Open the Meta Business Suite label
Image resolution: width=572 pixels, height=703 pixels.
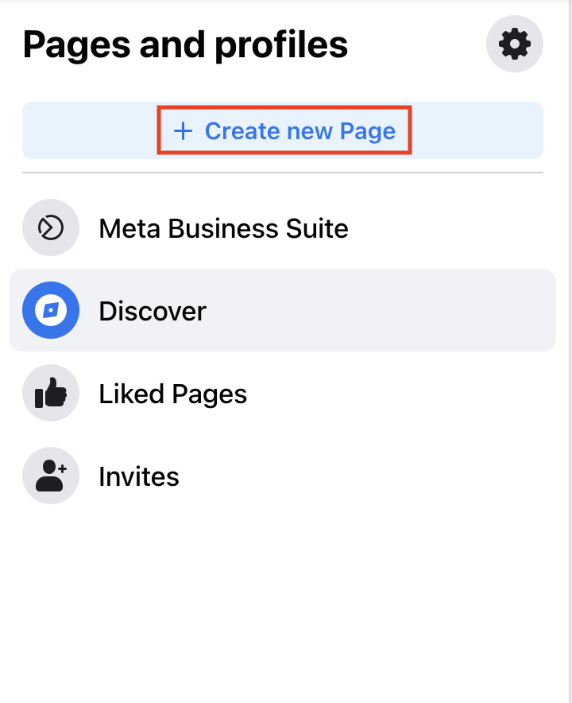click(223, 228)
